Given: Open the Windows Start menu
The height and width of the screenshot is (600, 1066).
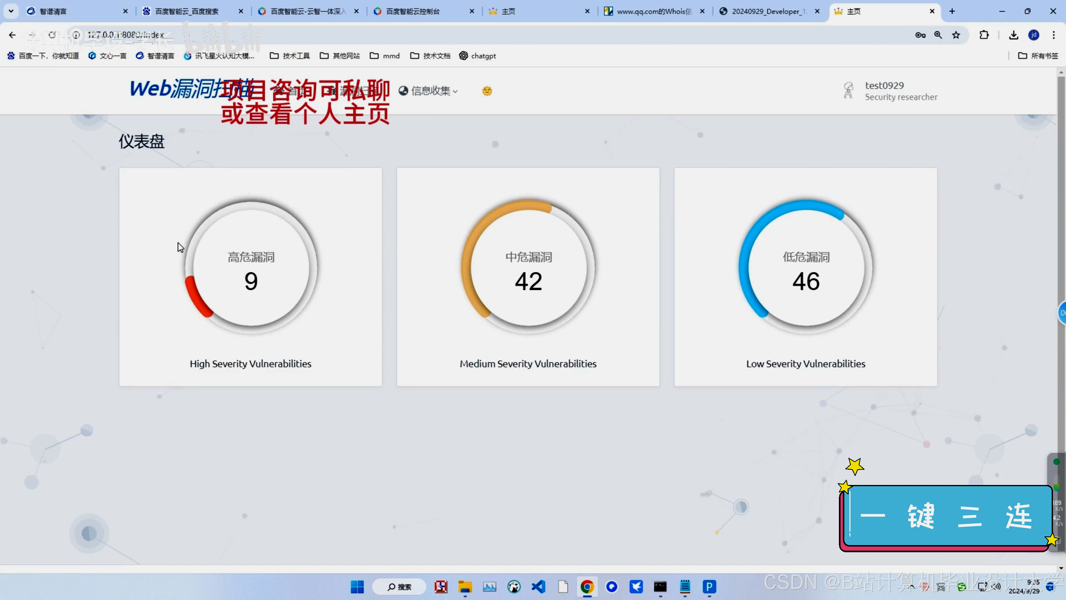Looking at the screenshot, I should (357, 587).
